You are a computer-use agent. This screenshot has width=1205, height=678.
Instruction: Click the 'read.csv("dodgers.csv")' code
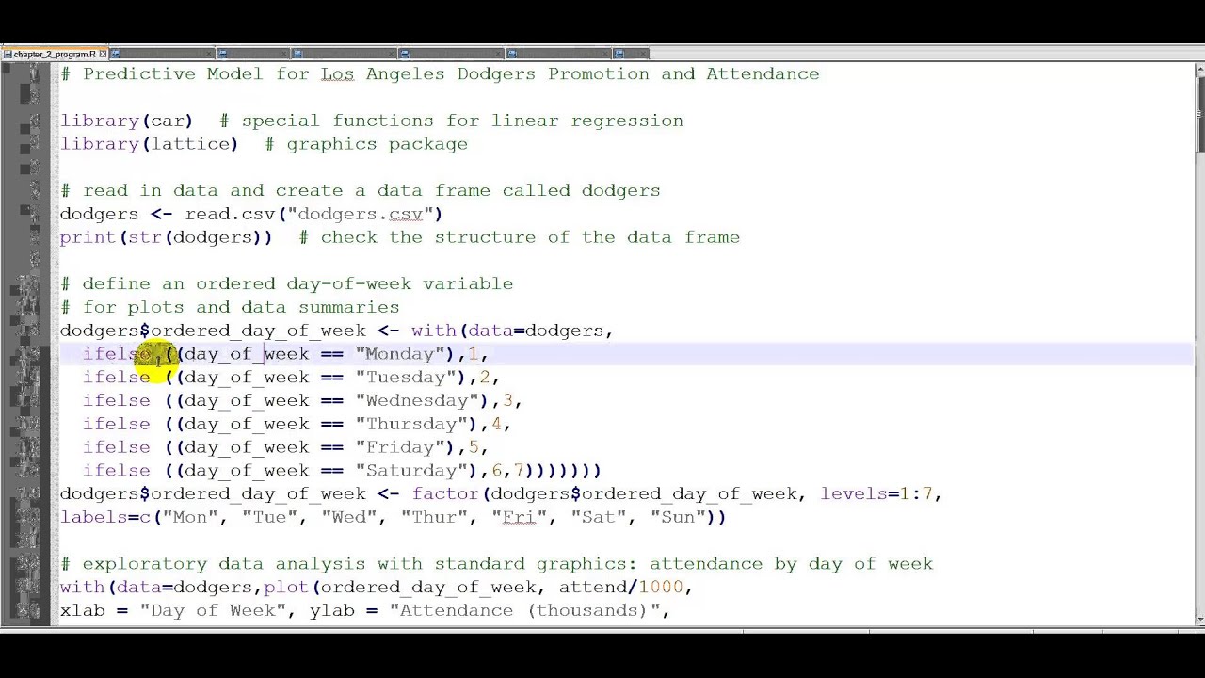click(313, 214)
